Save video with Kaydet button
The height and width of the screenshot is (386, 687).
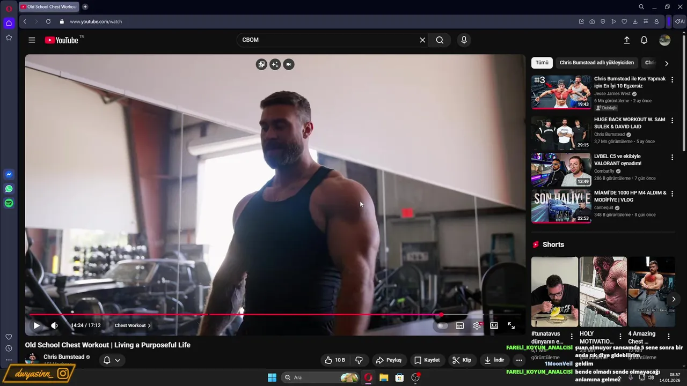point(427,360)
